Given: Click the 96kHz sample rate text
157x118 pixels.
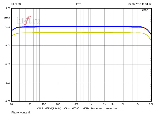Looking at the screenshot, I should click(x=68, y=108).
